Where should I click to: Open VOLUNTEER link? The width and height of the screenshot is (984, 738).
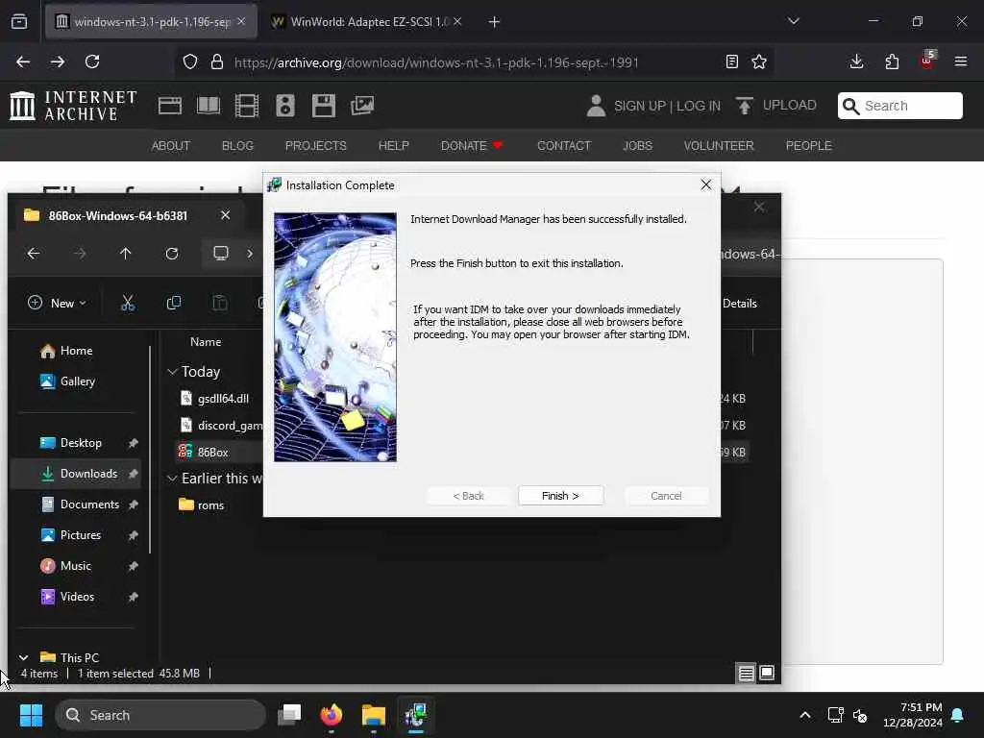coord(719,146)
